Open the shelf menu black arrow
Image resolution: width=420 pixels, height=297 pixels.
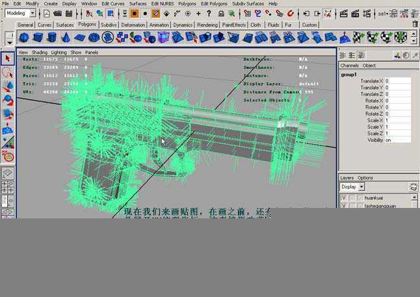coord(10,43)
